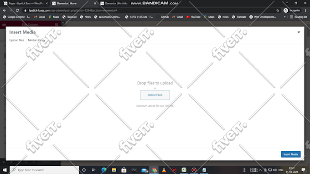Open the GitHub bookmark
310x174 pixels.
[162, 17]
